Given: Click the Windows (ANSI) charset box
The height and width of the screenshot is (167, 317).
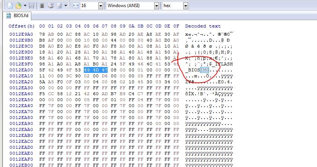Looking at the screenshot, I should [130, 6].
